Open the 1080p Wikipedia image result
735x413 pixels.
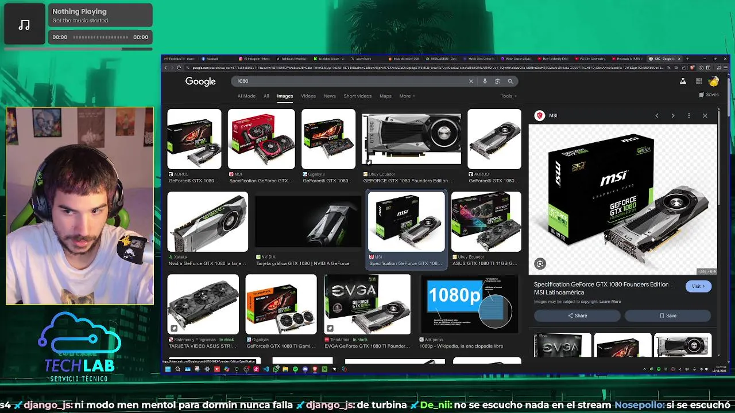(x=470, y=304)
